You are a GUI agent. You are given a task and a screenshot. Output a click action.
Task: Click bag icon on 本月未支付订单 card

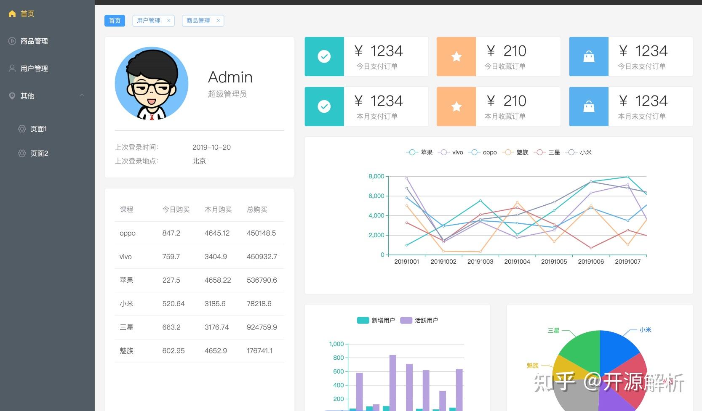[589, 106]
